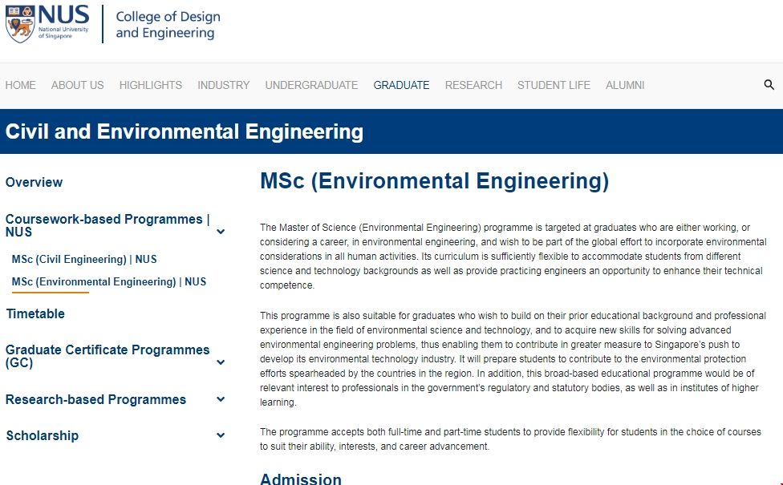
Task: Open the MSc (Civil Engineering) sidebar link
Action: 84,259
